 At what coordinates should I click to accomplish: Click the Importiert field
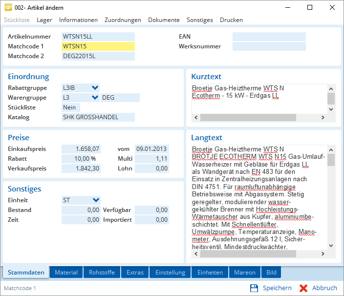point(152,220)
